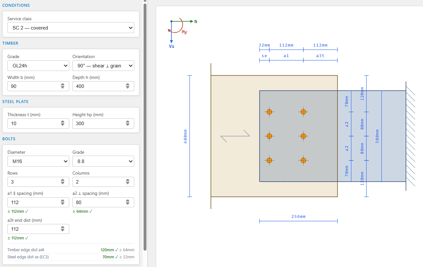
Task: Click the BOLTS section heading
Action: coord(9,139)
